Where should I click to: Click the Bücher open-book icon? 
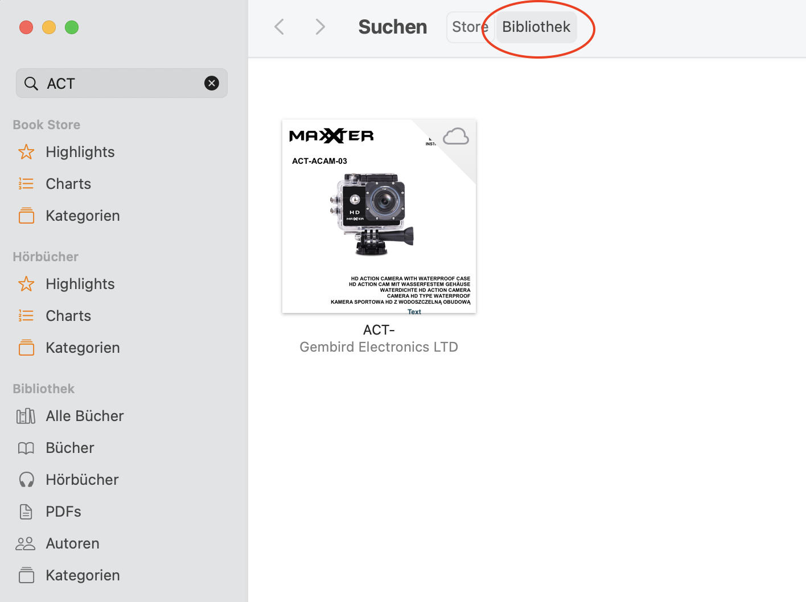(x=26, y=448)
